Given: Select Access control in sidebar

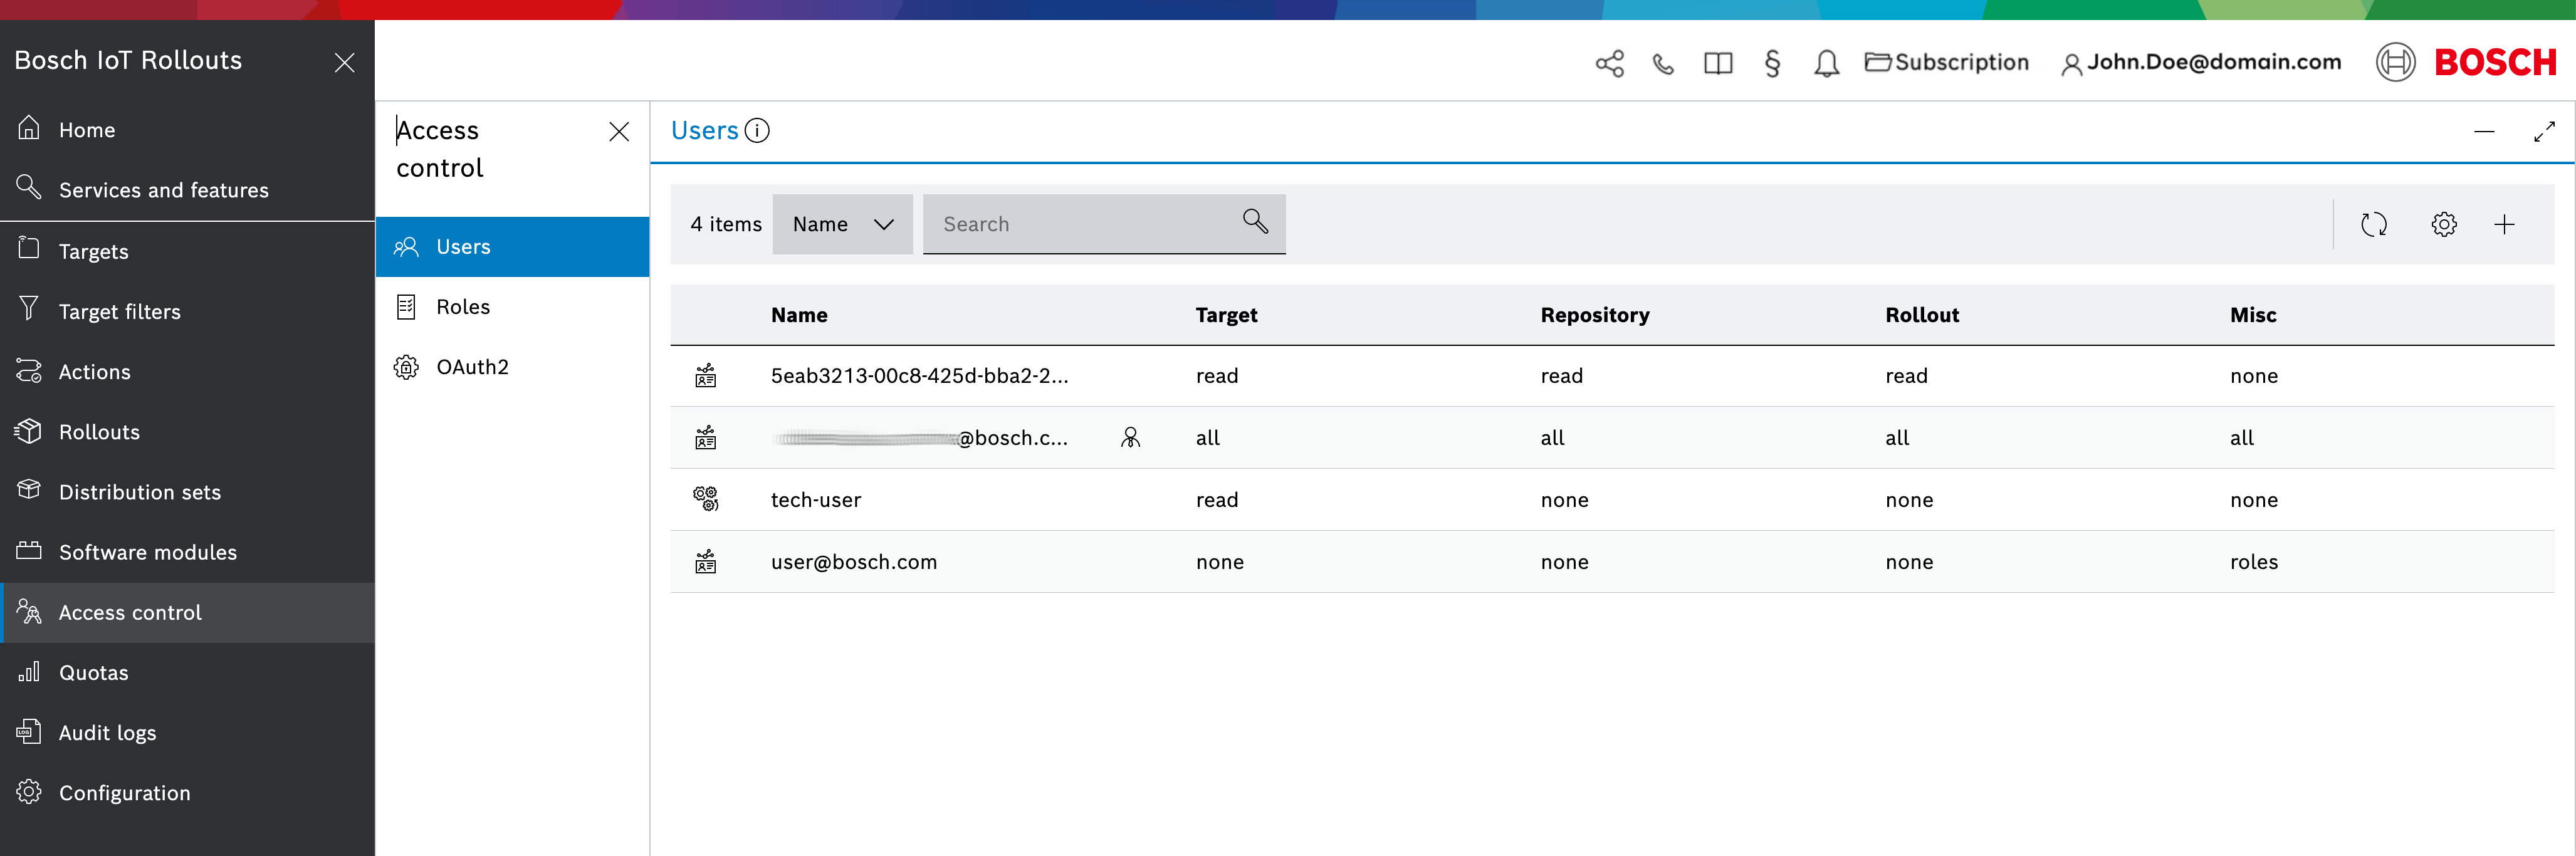Looking at the screenshot, I should pos(187,612).
